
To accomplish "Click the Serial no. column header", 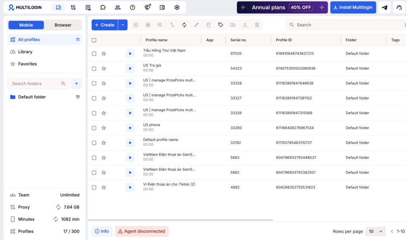I will pos(238,40).
